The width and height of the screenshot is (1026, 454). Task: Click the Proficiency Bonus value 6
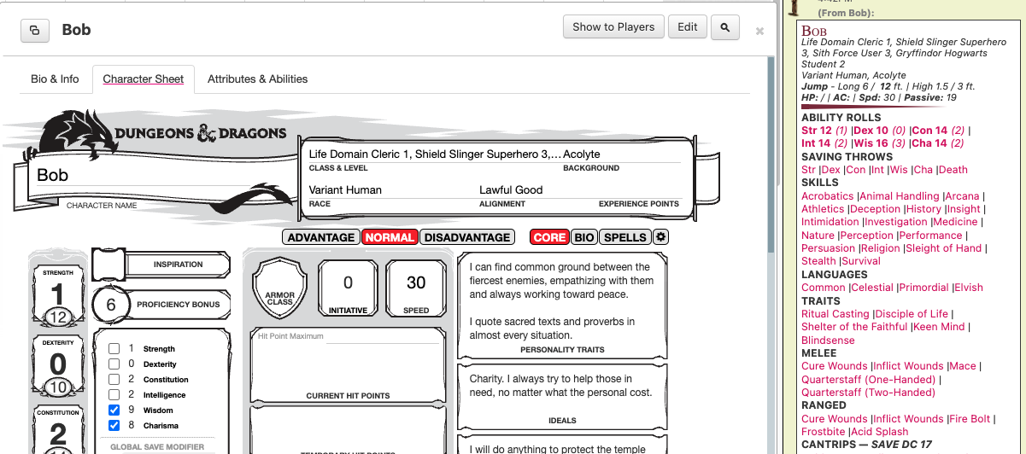tap(110, 304)
